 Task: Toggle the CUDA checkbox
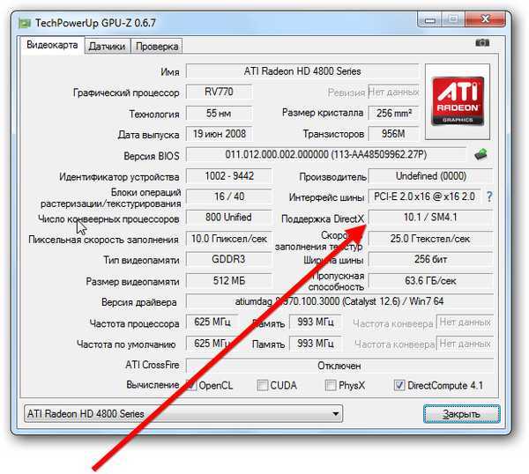pos(262,385)
